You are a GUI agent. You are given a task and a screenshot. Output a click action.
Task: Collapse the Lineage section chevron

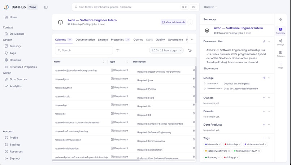tap(269, 78)
